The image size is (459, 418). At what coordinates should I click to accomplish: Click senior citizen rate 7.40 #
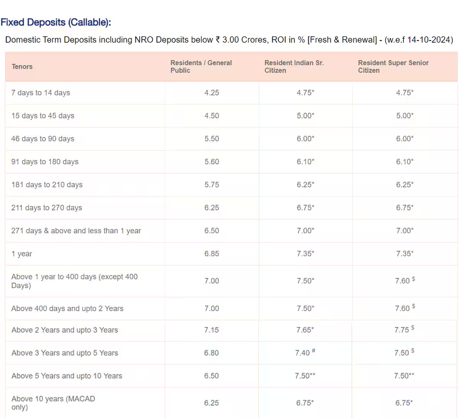(305, 352)
